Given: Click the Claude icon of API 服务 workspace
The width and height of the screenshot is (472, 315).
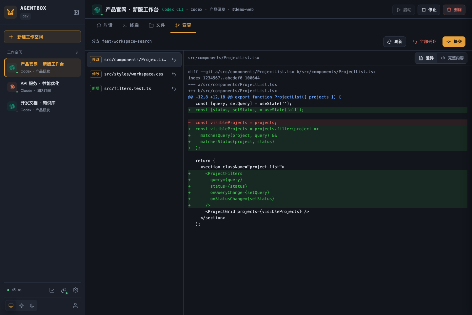Looking at the screenshot, I should (12, 87).
